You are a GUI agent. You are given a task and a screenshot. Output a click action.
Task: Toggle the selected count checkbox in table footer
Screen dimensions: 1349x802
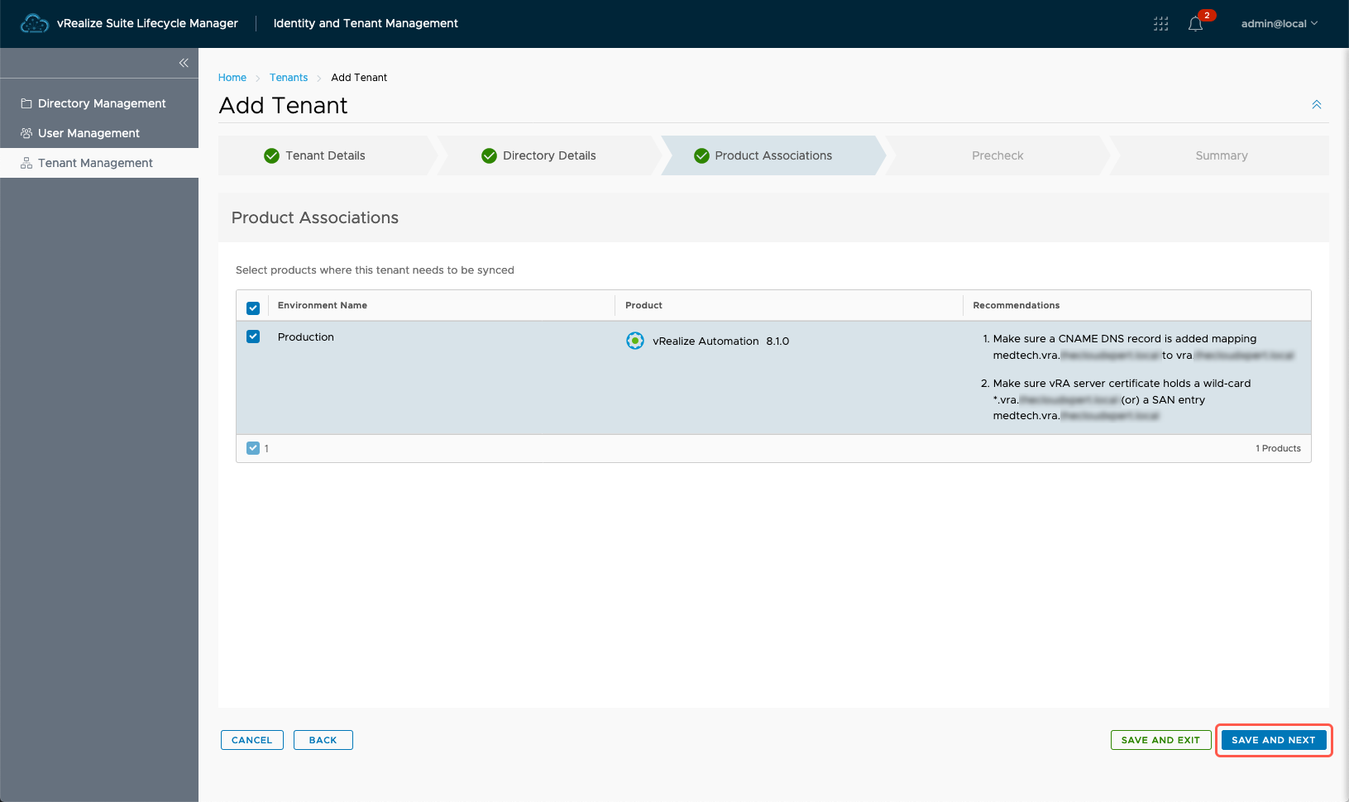(x=253, y=448)
